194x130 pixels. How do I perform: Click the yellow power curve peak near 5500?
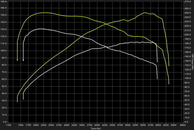click(x=145, y=13)
